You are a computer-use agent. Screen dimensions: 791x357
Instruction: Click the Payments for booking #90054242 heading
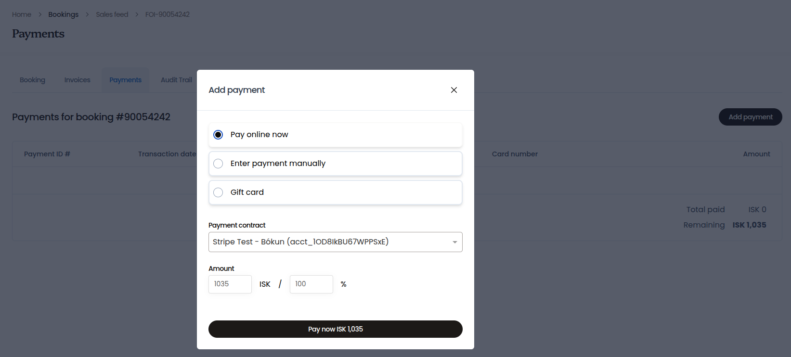coord(91,117)
